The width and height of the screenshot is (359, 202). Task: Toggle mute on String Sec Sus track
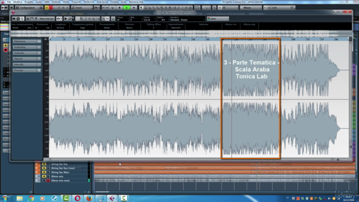coord(44,164)
